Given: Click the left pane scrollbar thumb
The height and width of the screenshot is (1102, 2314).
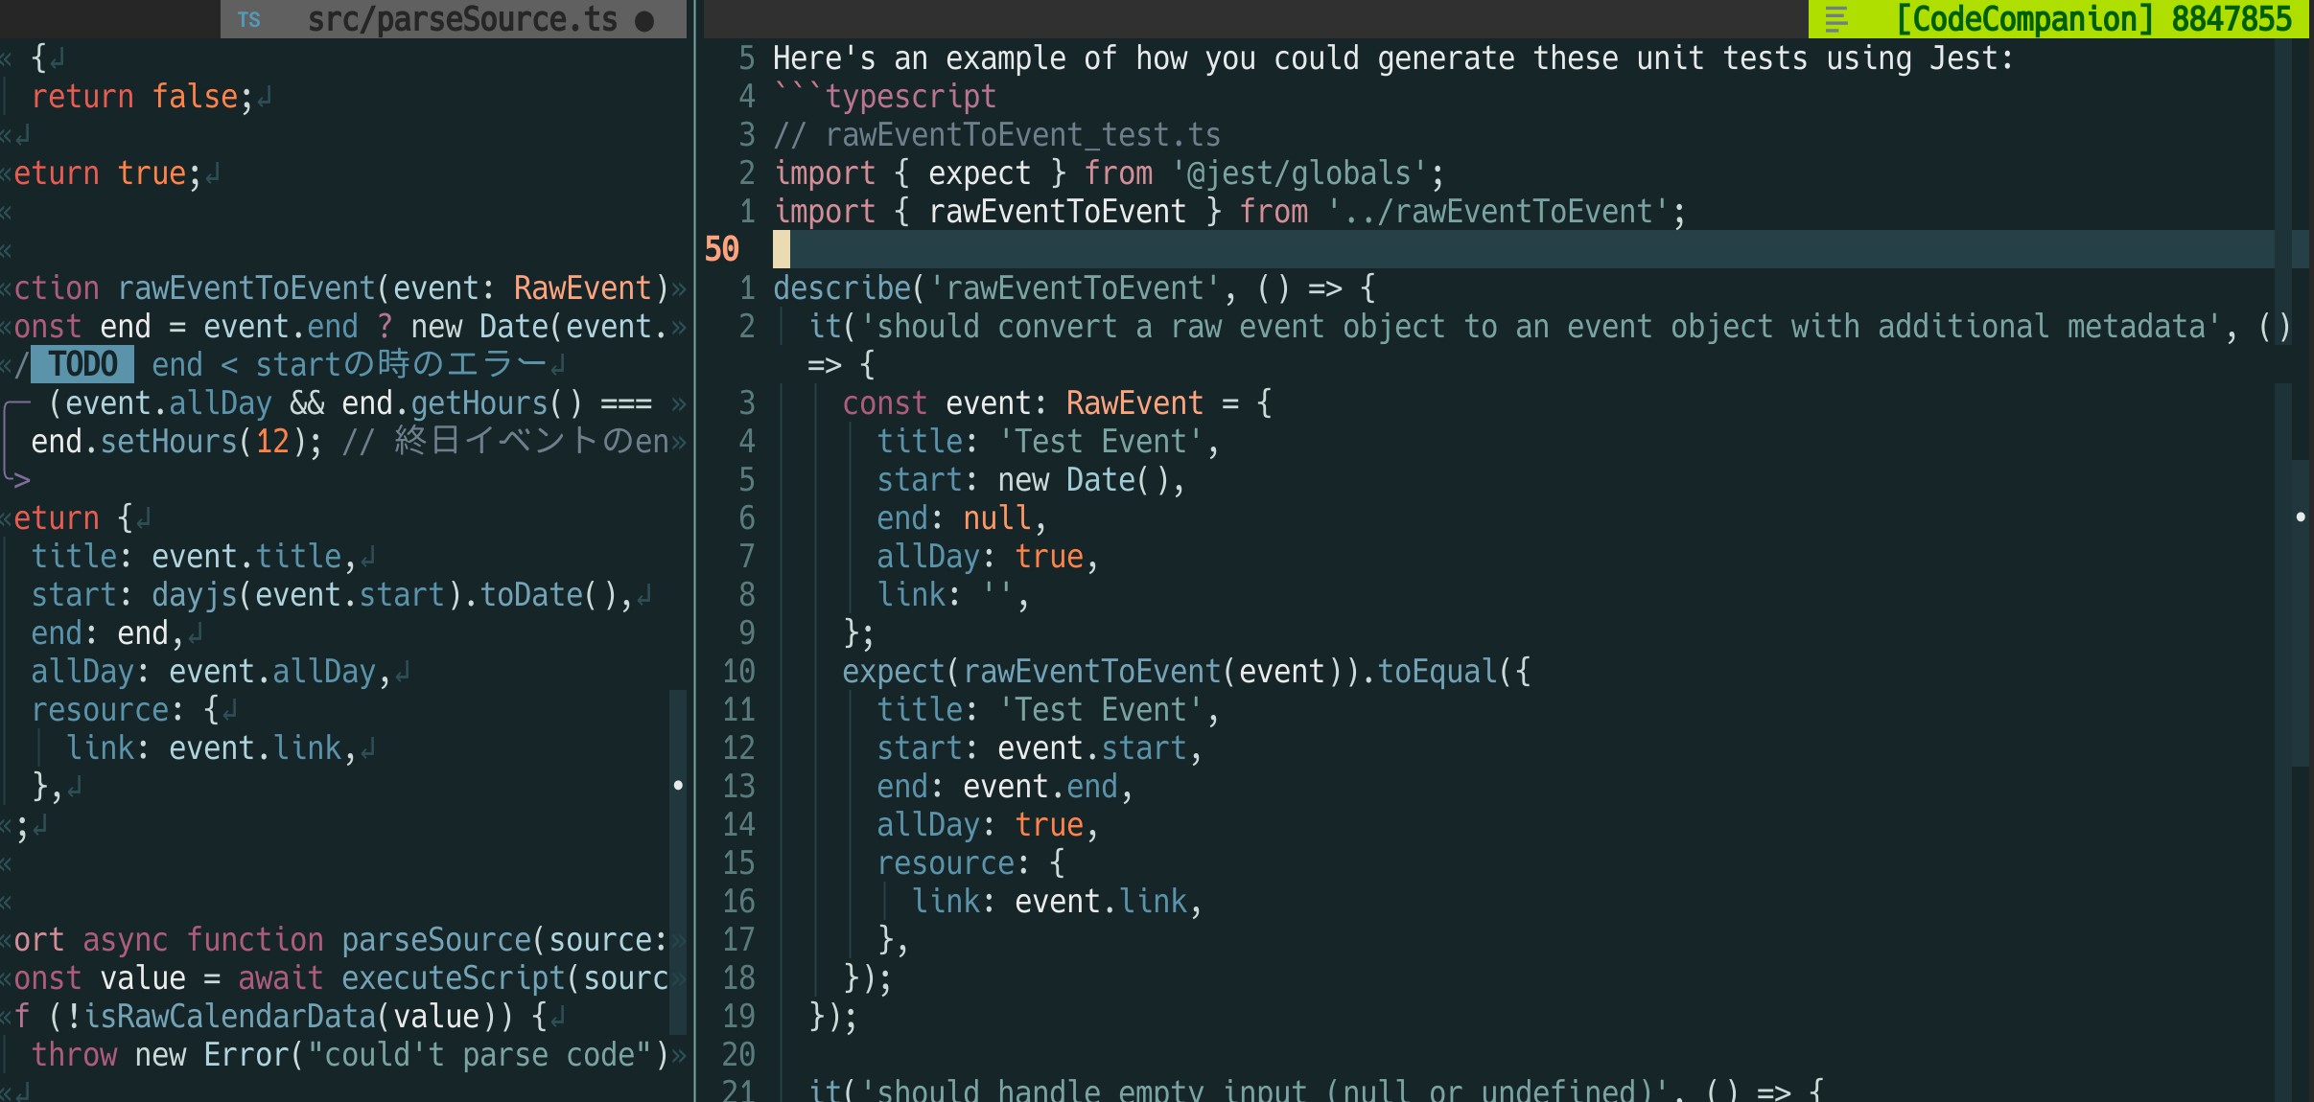Looking at the screenshot, I should click(x=677, y=862).
